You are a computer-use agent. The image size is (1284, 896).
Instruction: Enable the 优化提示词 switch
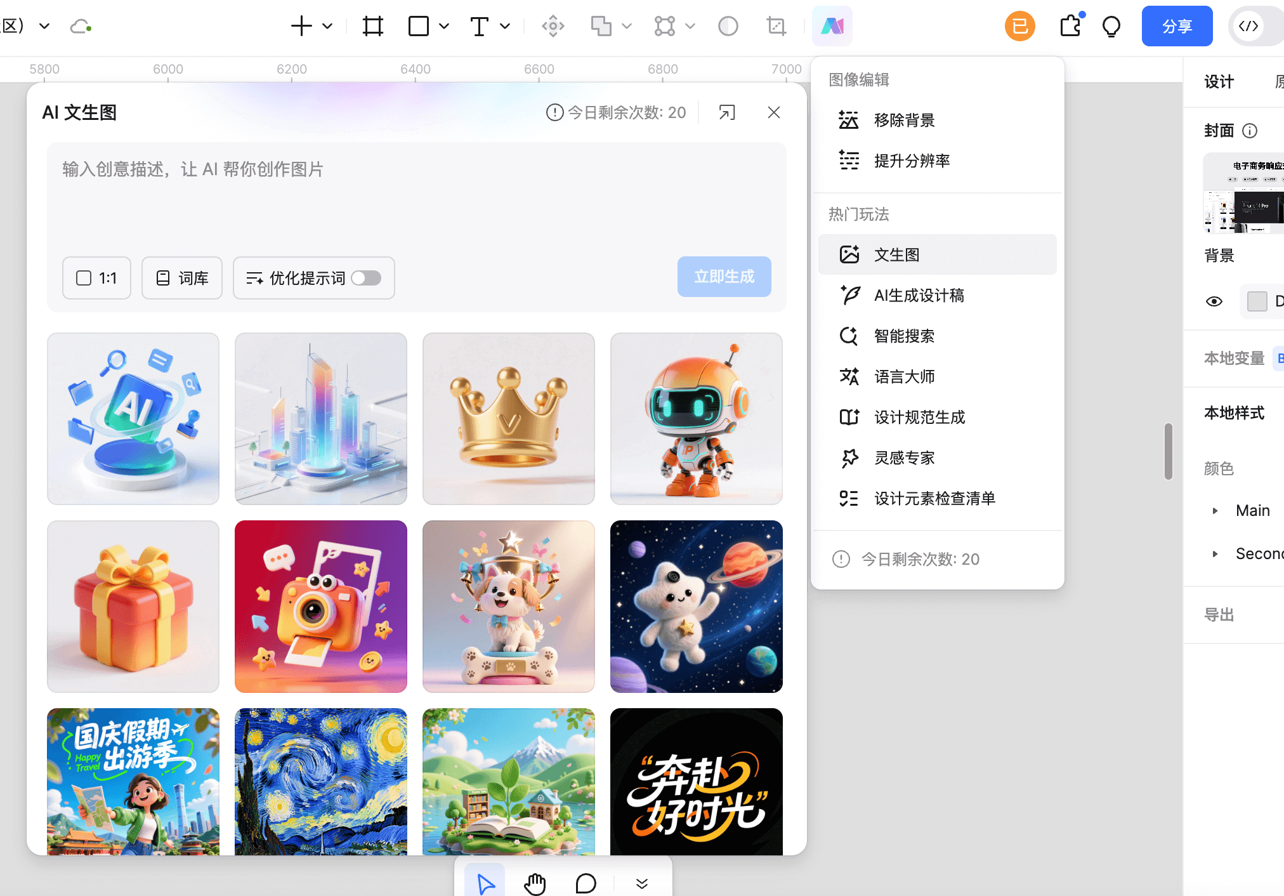click(366, 278)
